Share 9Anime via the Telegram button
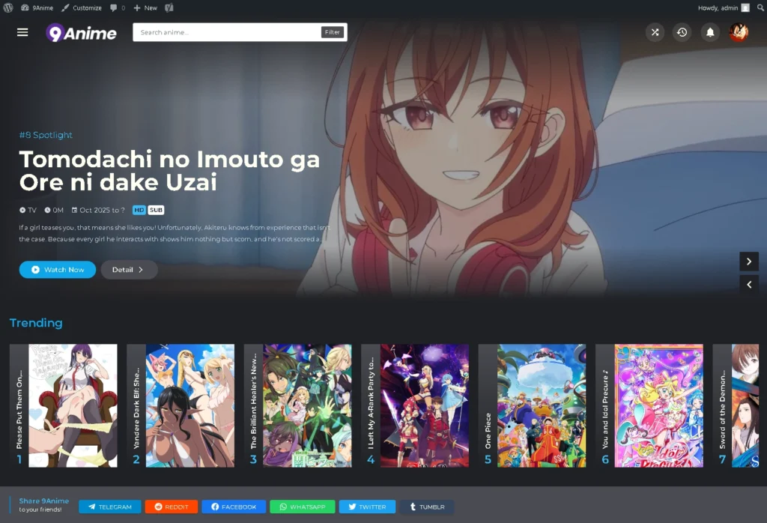Viewport: 767px width, 523px height. pos(109,507)
